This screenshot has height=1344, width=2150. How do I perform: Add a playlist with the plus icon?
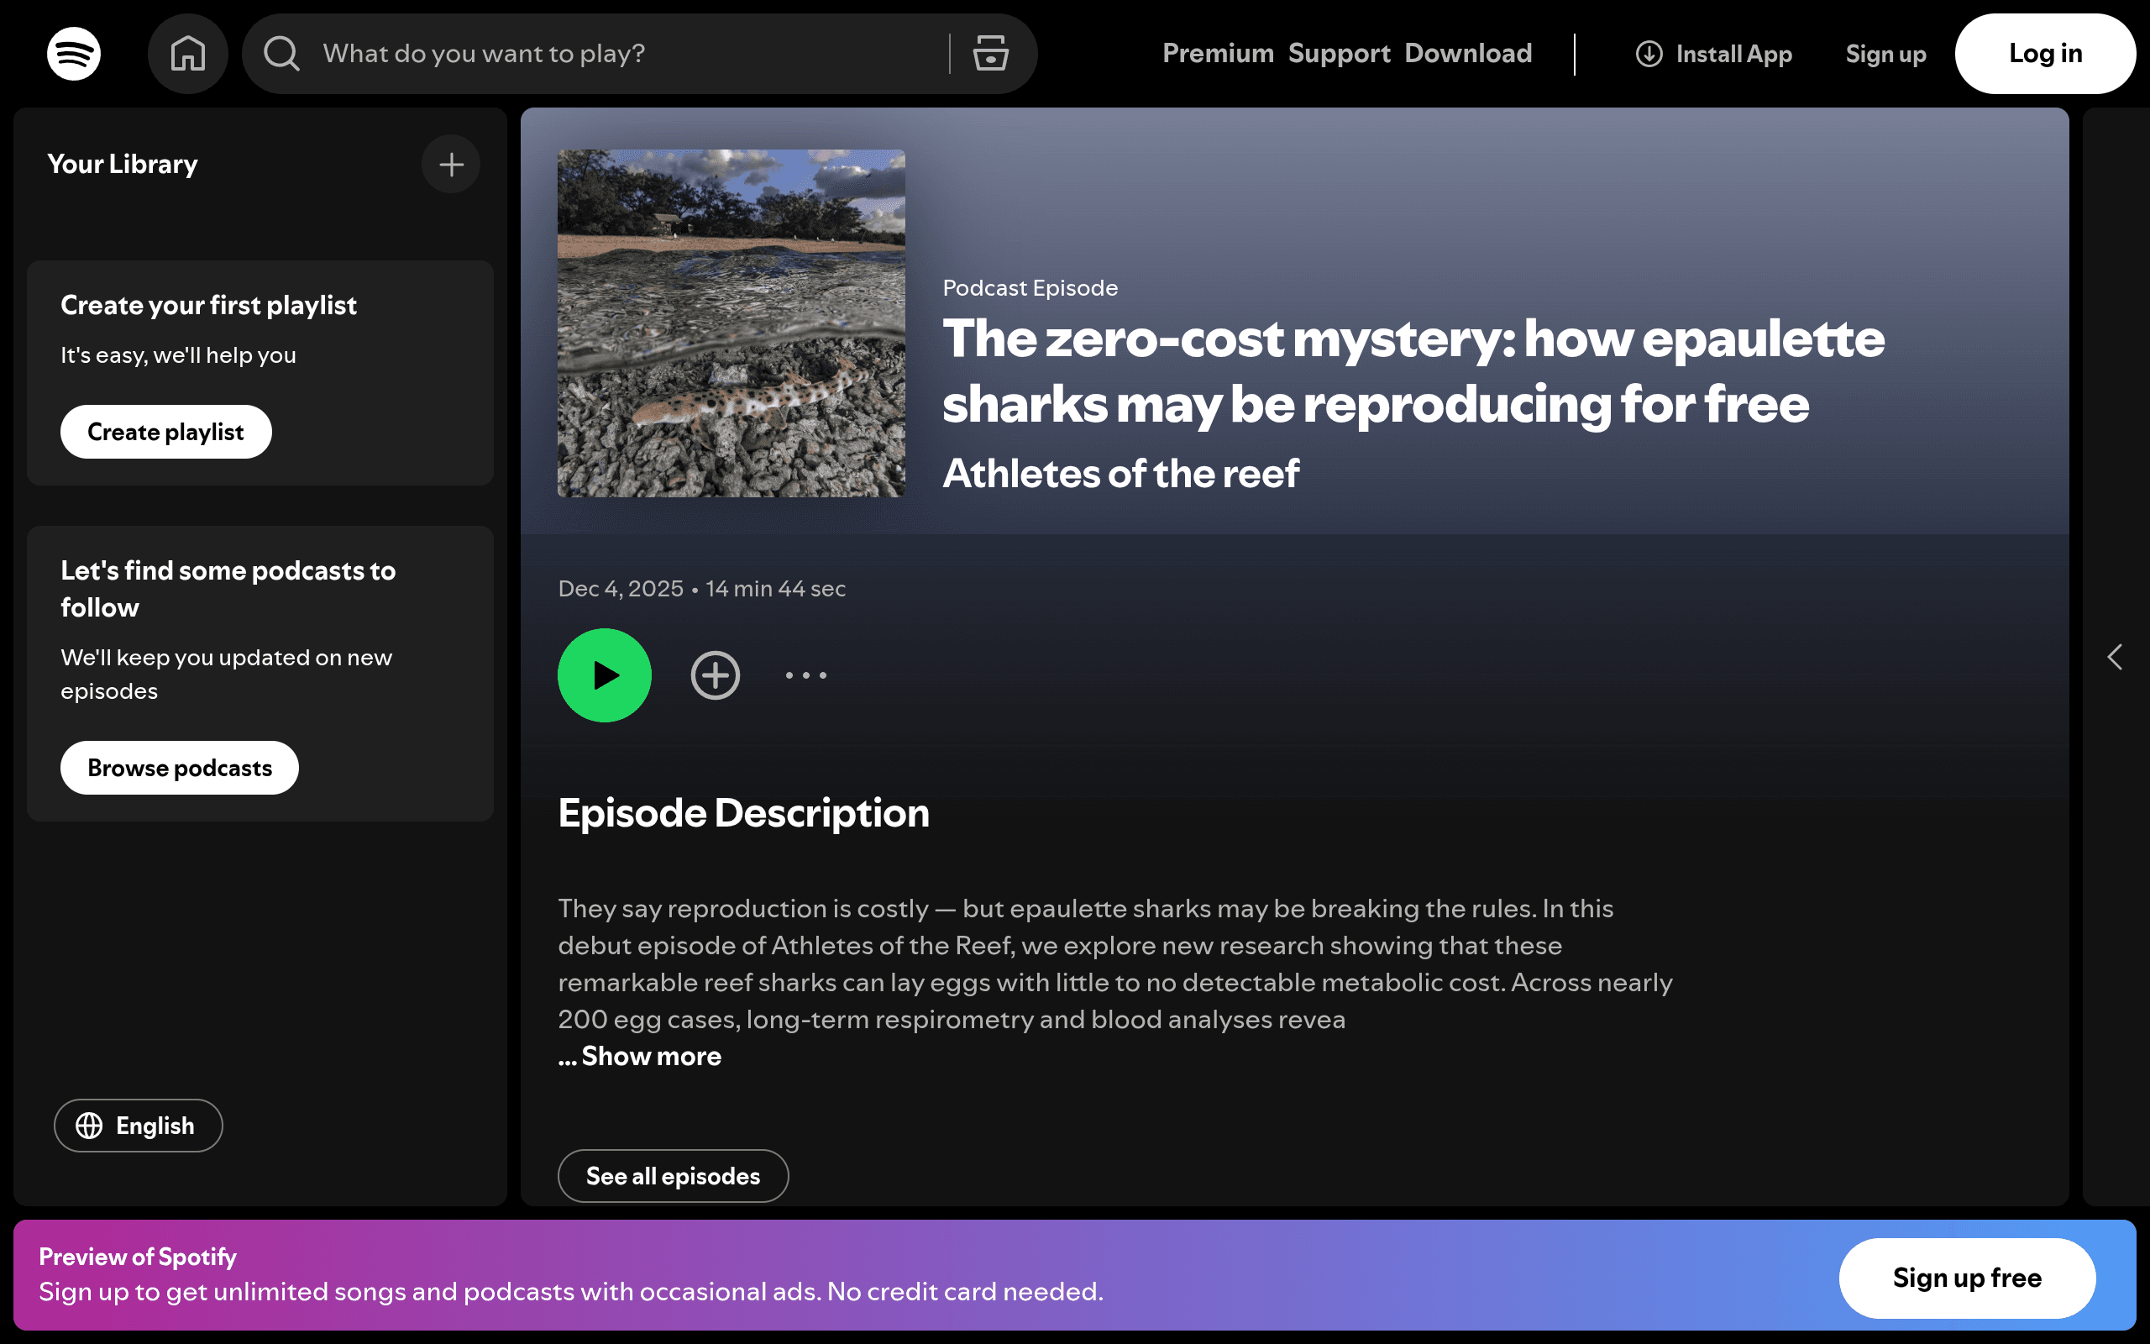[x=451, y=165]
